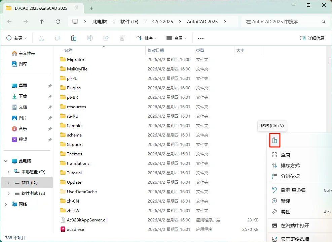Click the 此电脑 breadcrumb
Viewport: 332px width, 242px height.
click(x=100, y=22)
